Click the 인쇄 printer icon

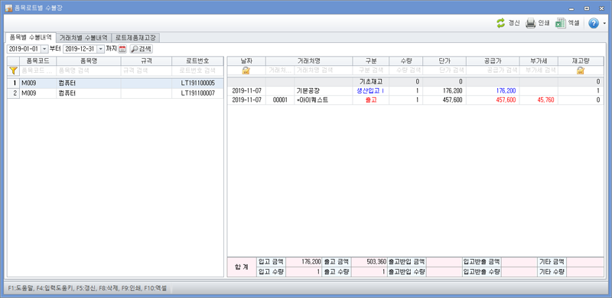click(x=530, y=23)
